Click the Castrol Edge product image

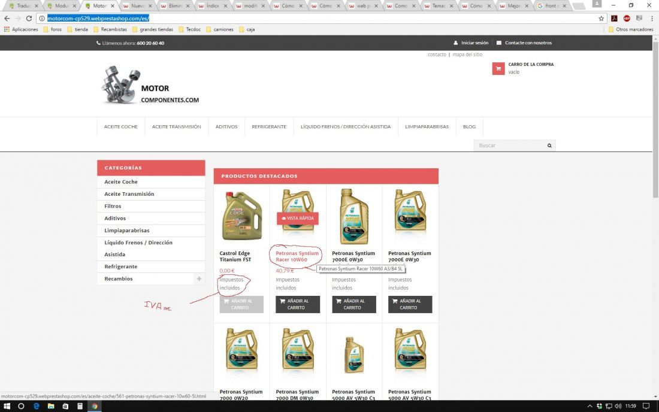click(241, 216)
